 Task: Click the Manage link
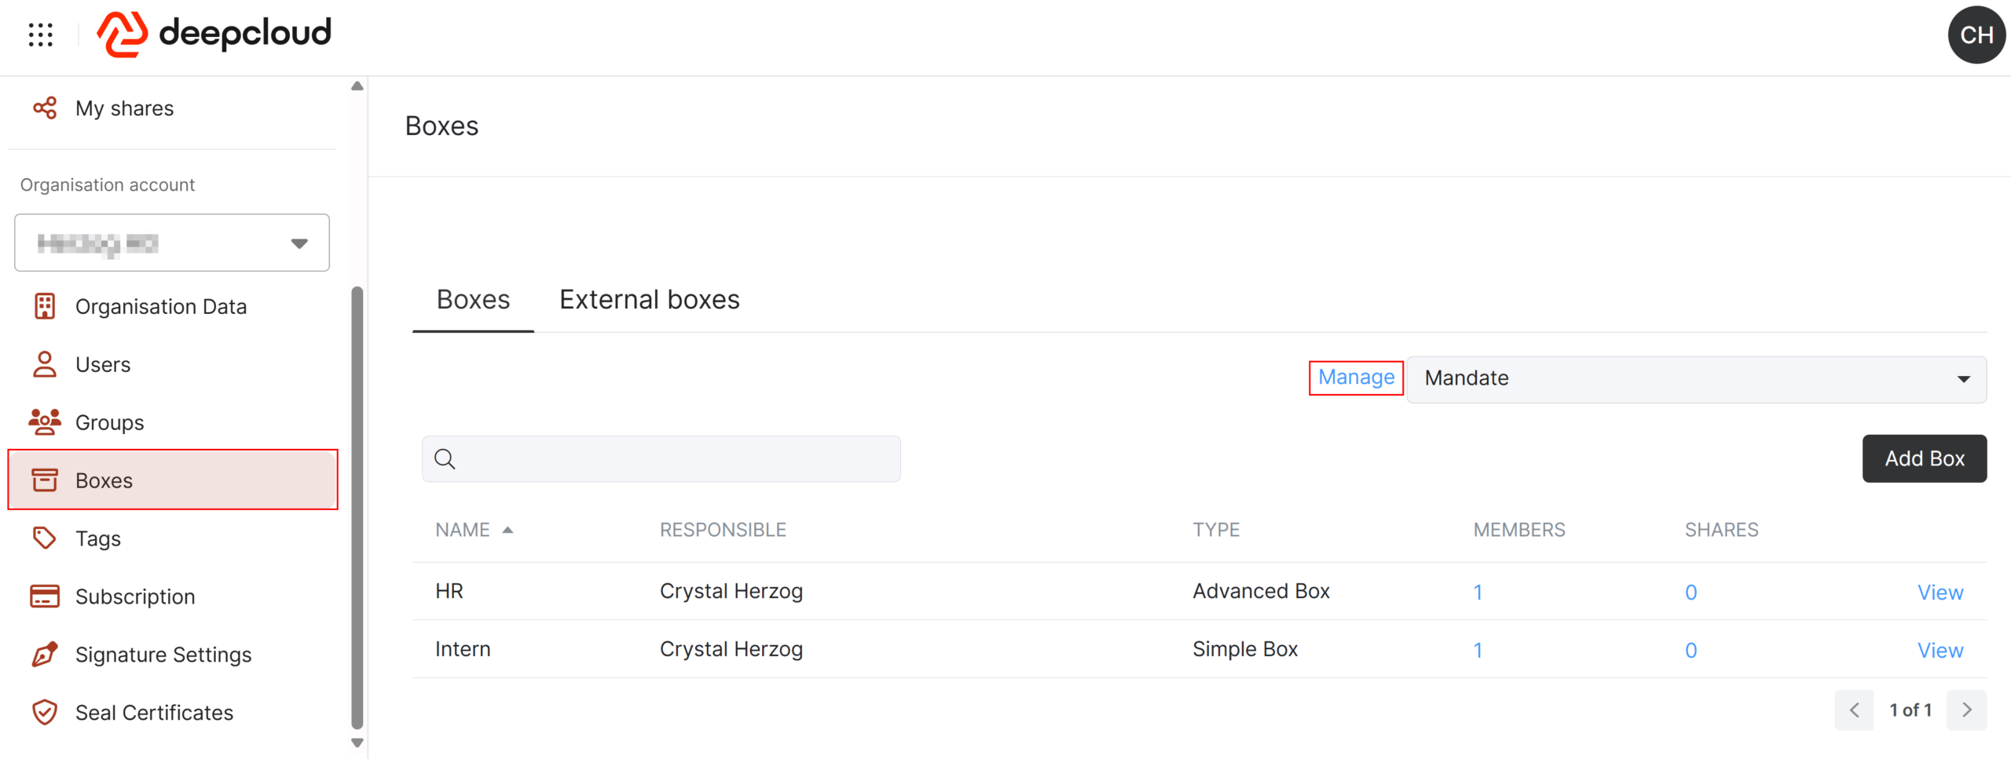tap(1356, 378)
